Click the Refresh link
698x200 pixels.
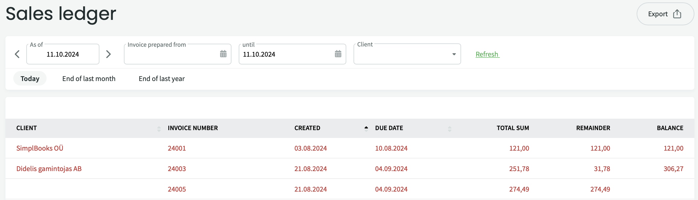tap(487, 54)
